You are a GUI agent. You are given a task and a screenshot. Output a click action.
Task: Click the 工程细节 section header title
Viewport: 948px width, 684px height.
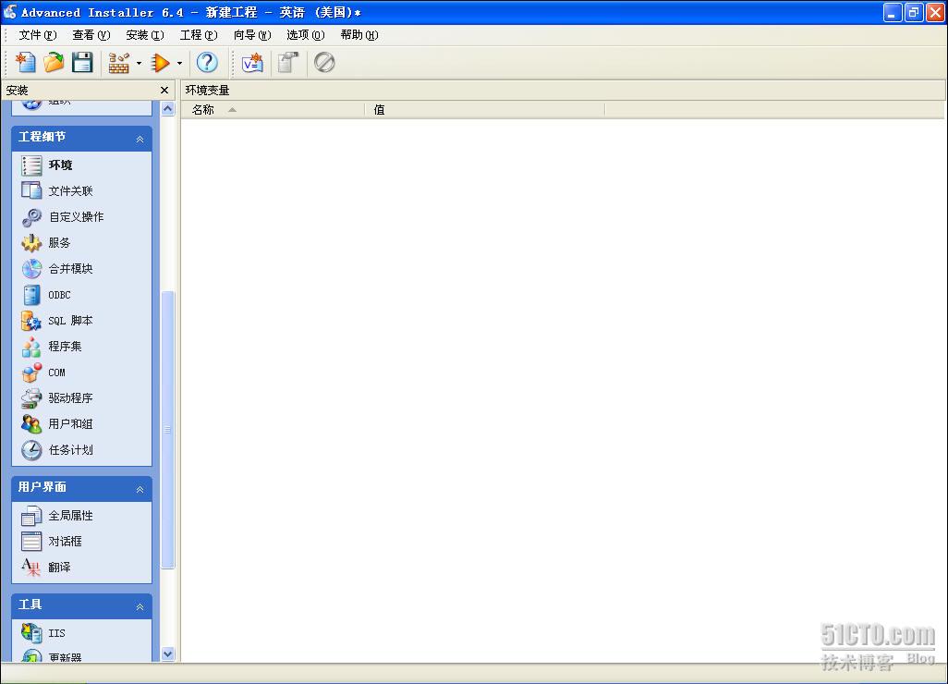pyautogui.click(x=42, y=137)
